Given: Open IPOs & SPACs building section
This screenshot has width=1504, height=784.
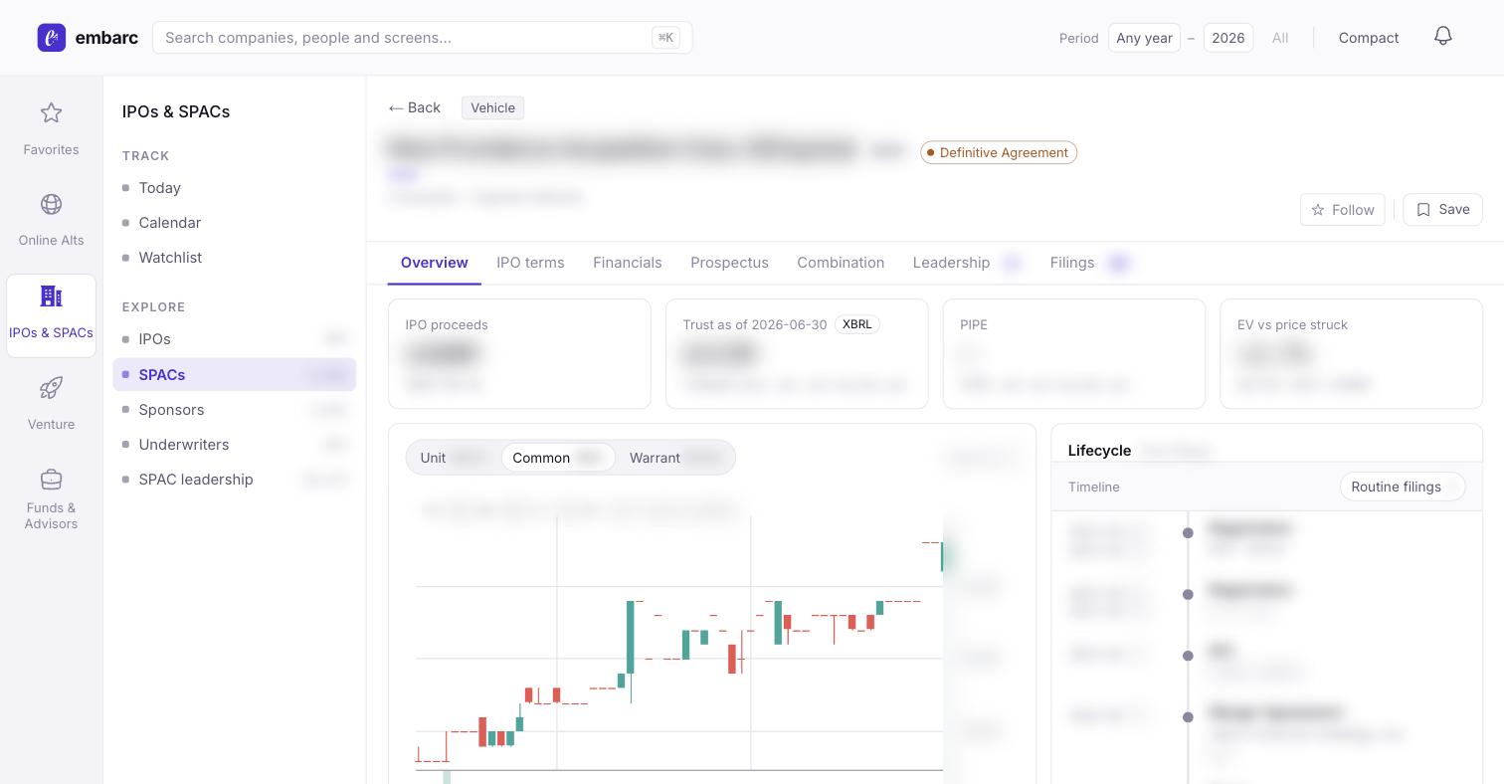Looking at the screenshot, I should 51,314.
